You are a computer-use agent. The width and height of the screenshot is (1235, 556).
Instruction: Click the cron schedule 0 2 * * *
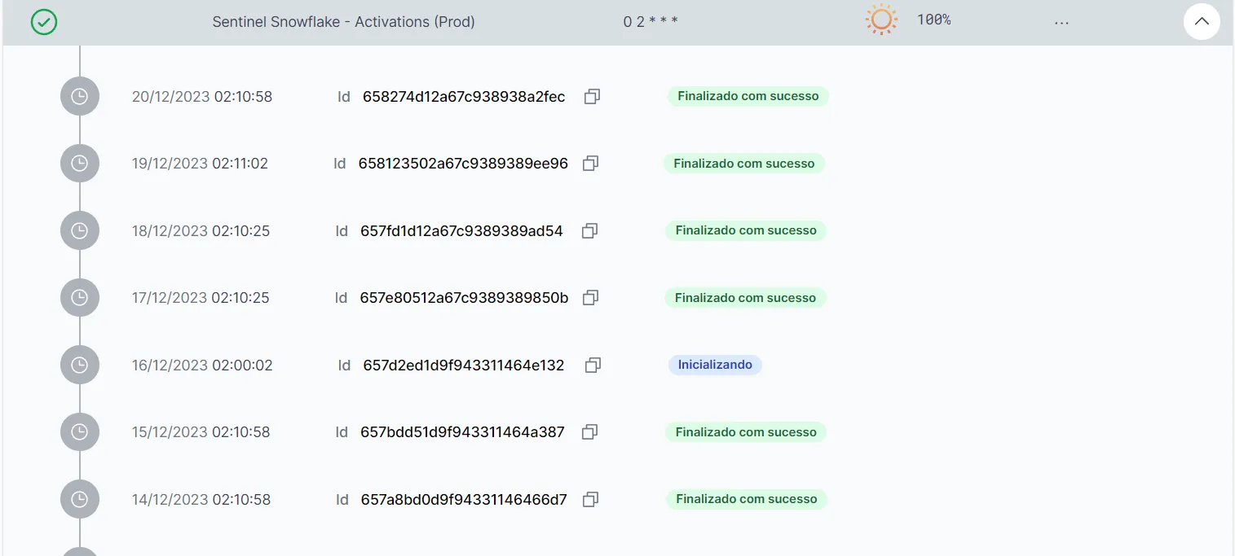click(651, 22)
